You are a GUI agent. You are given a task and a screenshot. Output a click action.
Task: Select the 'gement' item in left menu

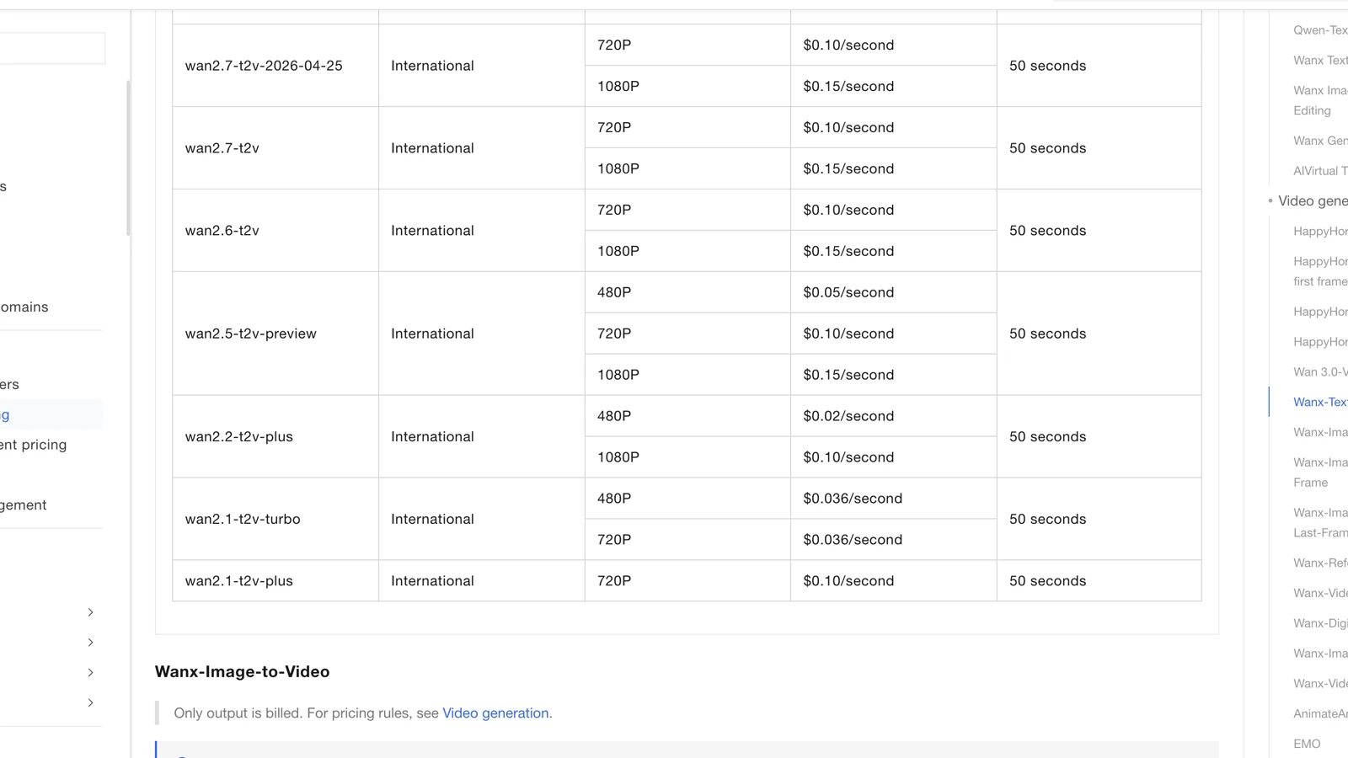24,505
